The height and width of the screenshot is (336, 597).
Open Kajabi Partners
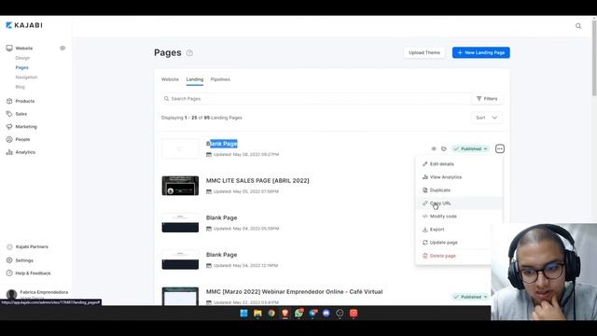point(32,246)
